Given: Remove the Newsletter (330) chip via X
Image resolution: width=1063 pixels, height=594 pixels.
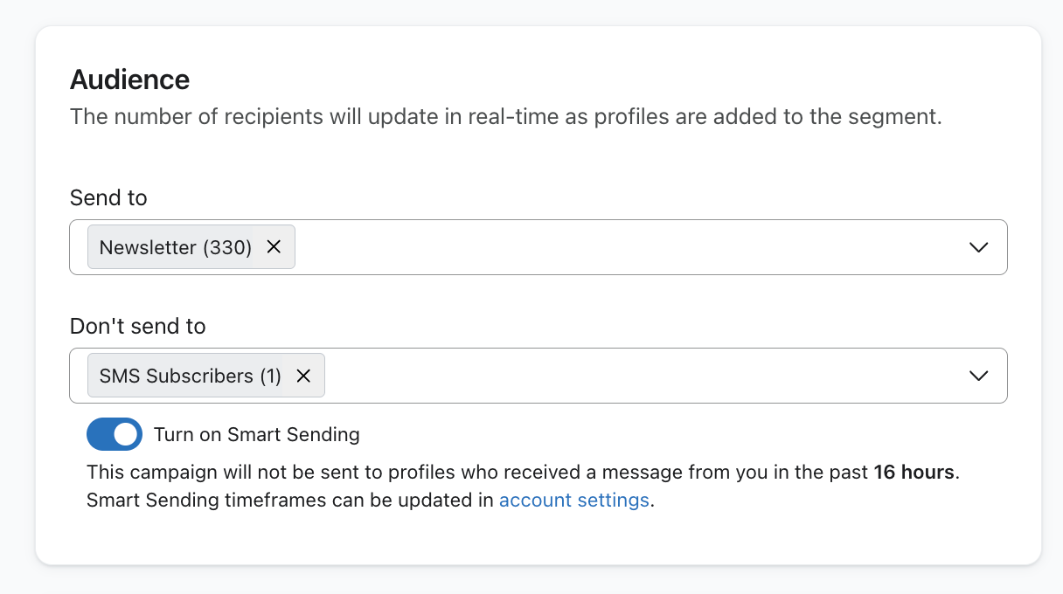Looking at the screenshot, I should [274, 247].
